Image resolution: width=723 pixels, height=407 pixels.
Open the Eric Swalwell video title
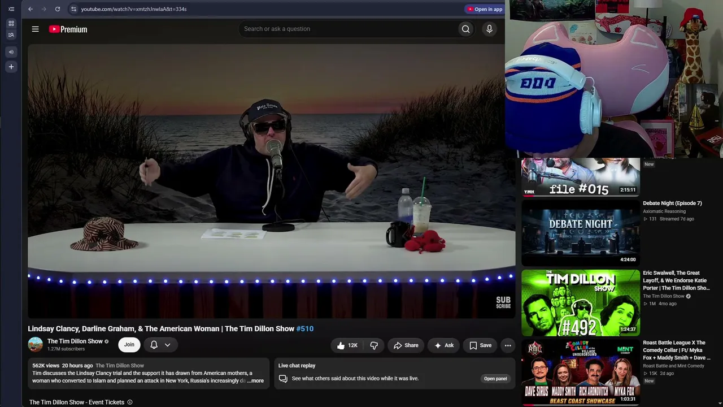tap(676, 280)
